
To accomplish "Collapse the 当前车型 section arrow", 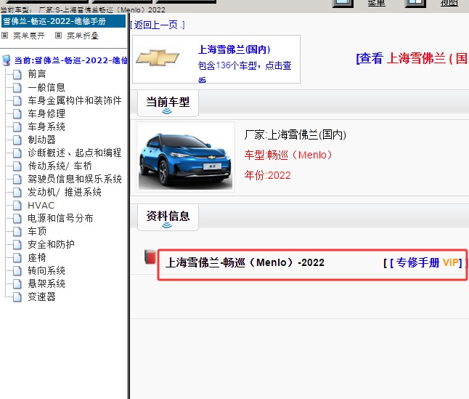I will pos(167,111).
